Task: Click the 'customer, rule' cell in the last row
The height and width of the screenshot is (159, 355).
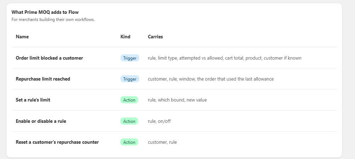Action: (162, 142)
